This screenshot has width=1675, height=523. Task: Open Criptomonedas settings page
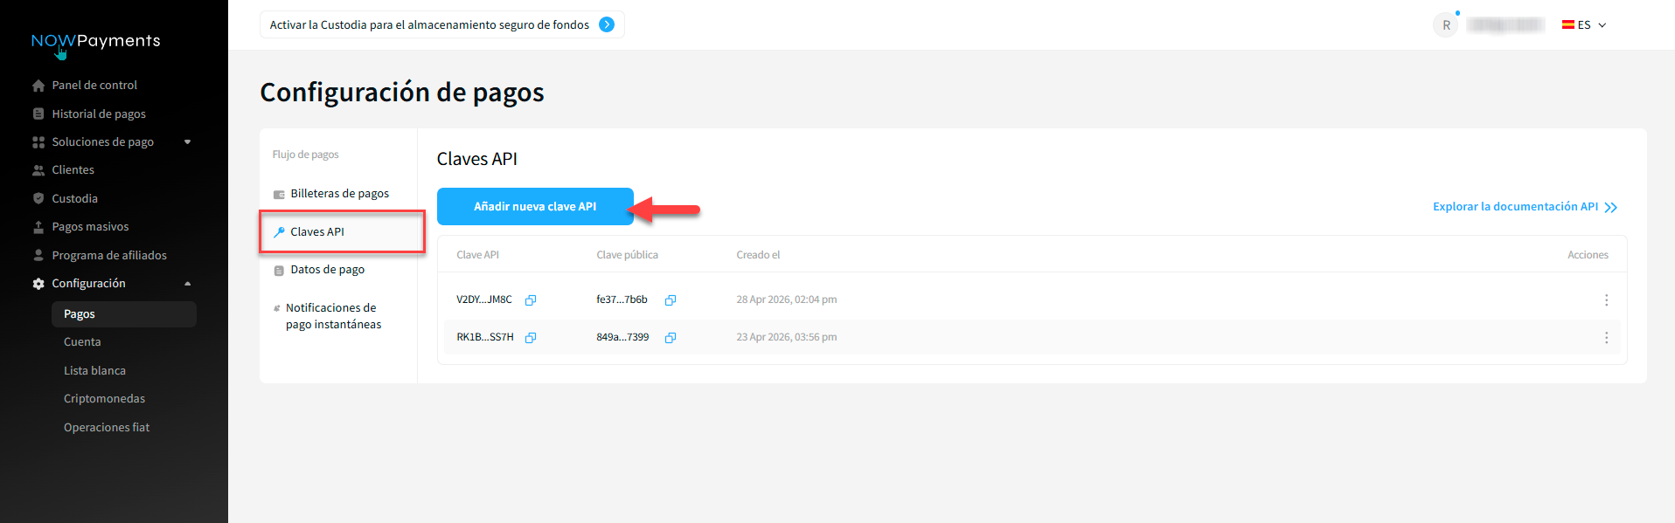tap(104, 399)
